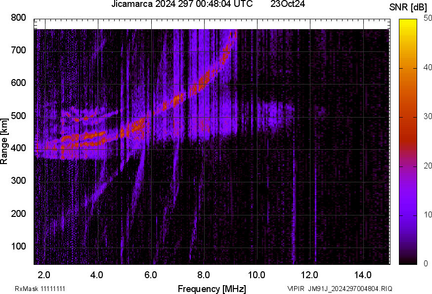The height and width of the screenshot is (294, 432).
Task: Click the 30 dB label on the colorbar
Action: point(428,116)
